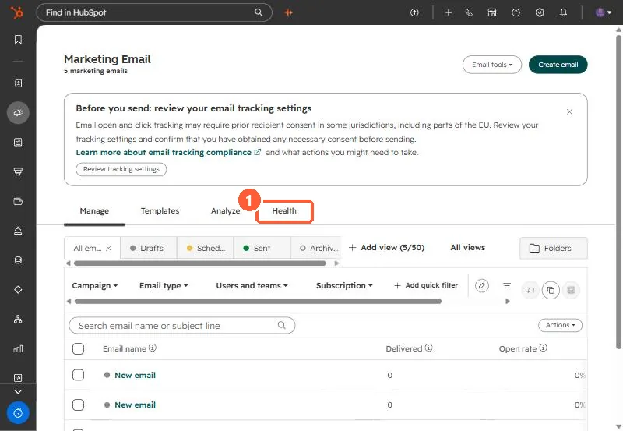Click the upgrade arrow icon in top bar

pos(414,12)
